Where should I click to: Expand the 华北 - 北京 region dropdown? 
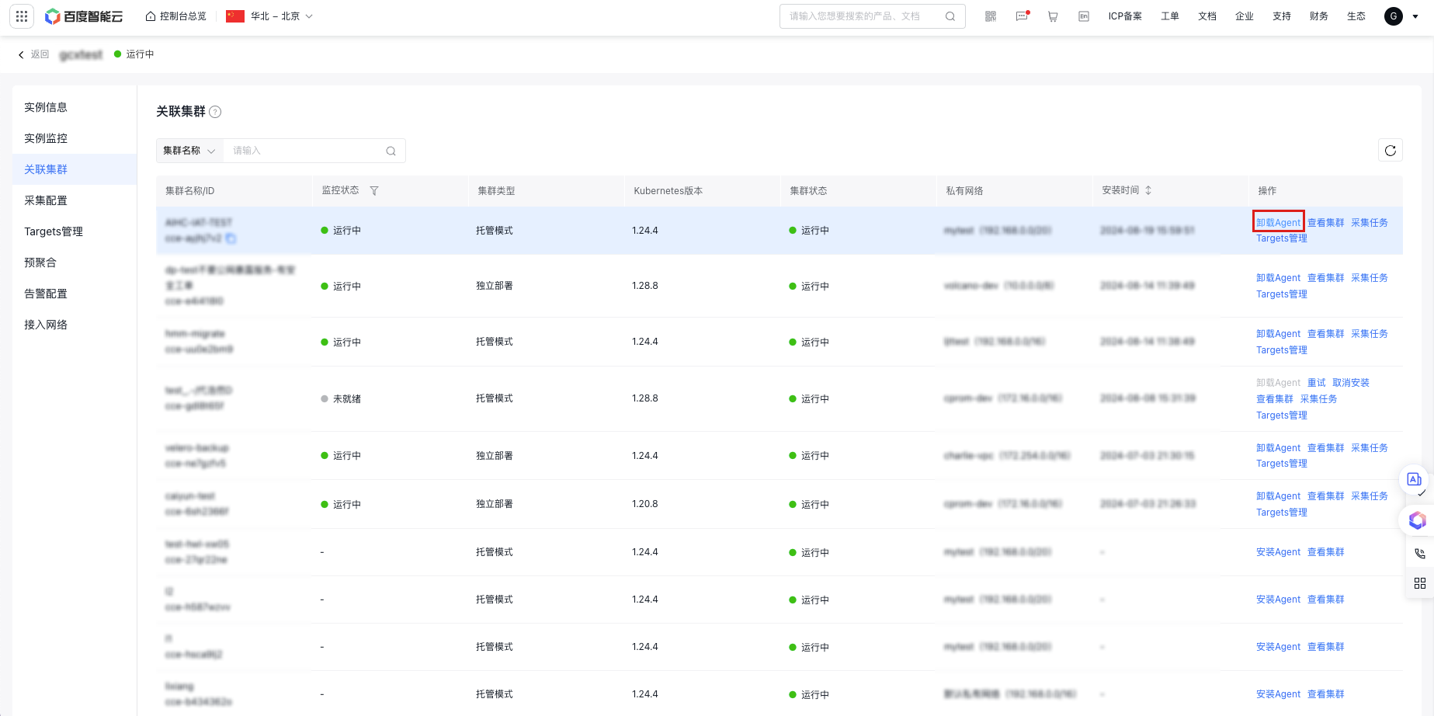tap(269, 16)
